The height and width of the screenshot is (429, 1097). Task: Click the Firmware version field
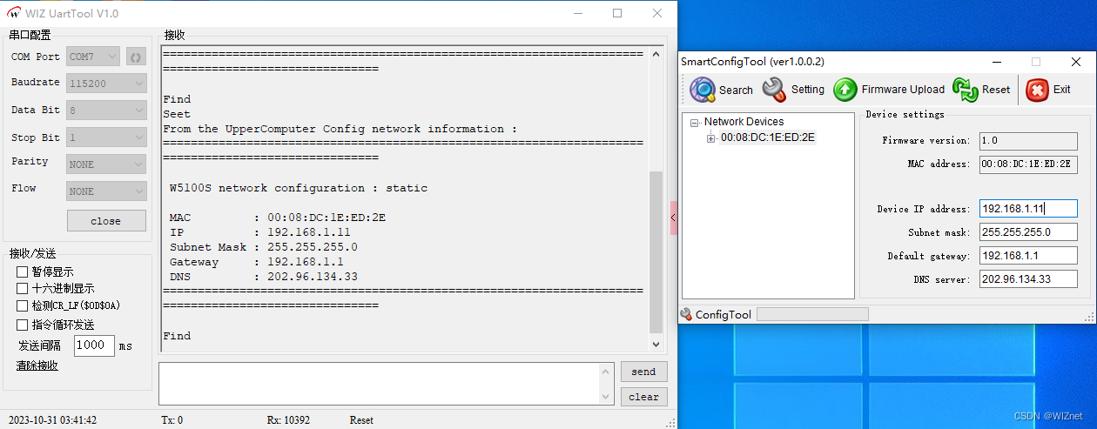(x=1028, y=140)
